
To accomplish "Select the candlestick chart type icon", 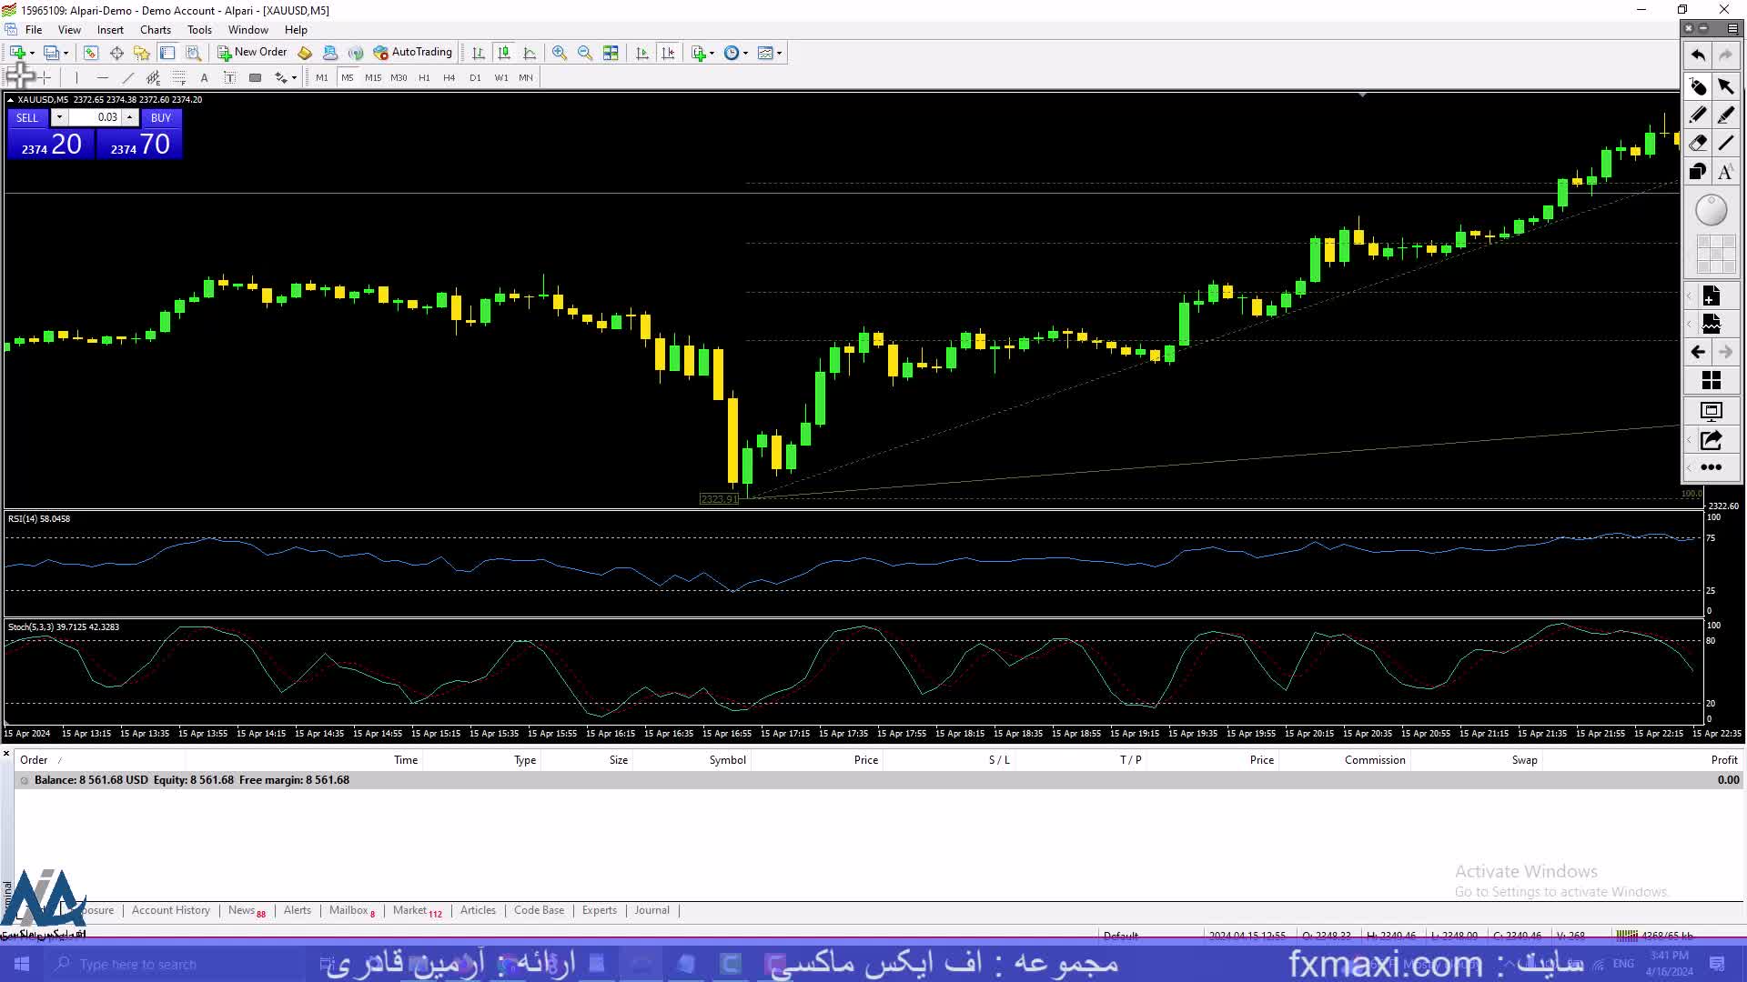I will point(503,53).
